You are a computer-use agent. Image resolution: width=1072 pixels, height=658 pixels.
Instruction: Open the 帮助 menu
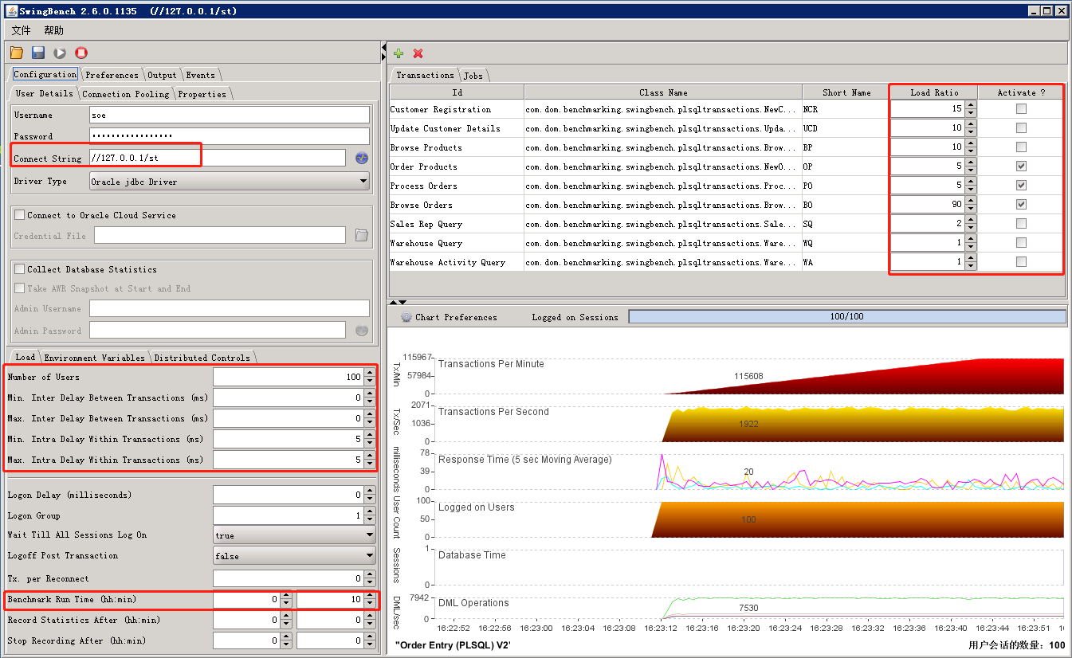coord(53,30)
